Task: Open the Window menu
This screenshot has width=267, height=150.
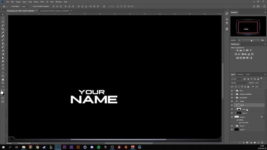Action: pyautogui.click(x=58, y=2)
